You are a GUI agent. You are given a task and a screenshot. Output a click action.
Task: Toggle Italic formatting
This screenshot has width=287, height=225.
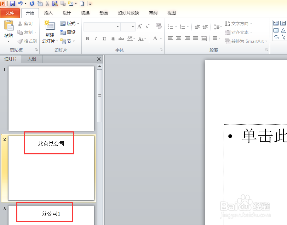click(96, 39)
